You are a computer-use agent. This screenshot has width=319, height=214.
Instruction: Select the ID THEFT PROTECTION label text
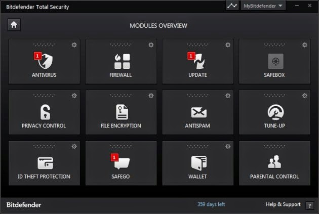[44, 177]
